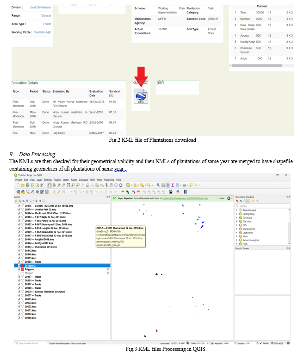Expand the Cartography toolbox group

(237, 214)
